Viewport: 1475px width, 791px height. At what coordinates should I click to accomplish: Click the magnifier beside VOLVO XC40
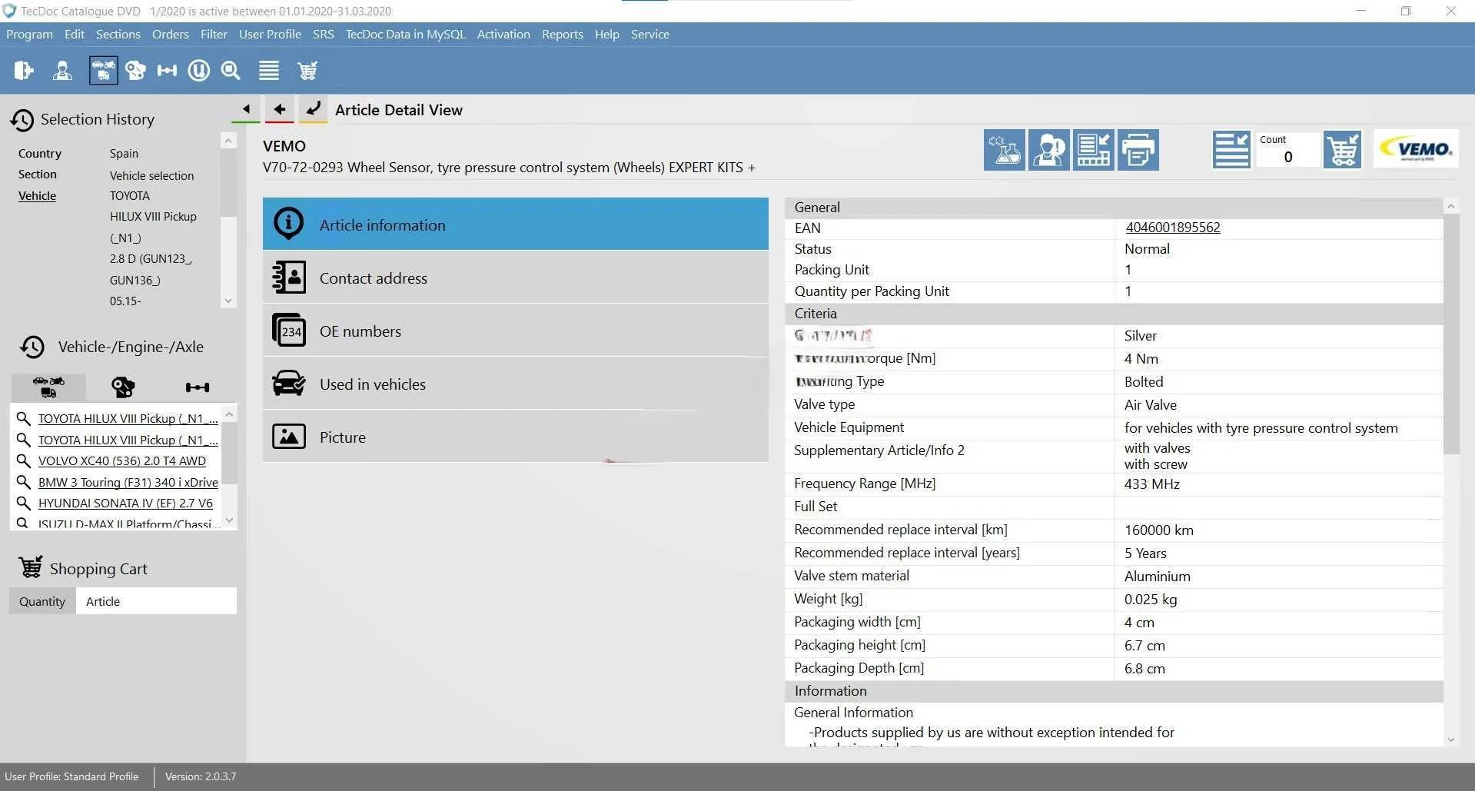coord(23,461)
